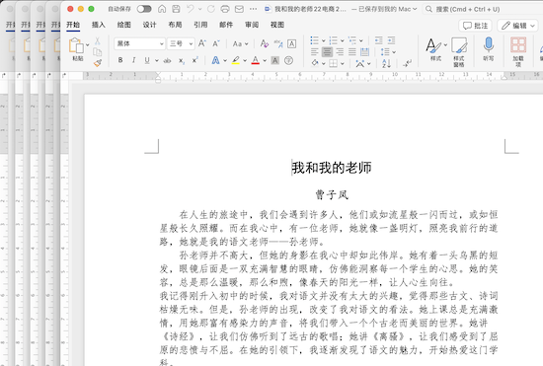Toggle strikethrough formatting

pyautogui.click(x=167, y=60)
